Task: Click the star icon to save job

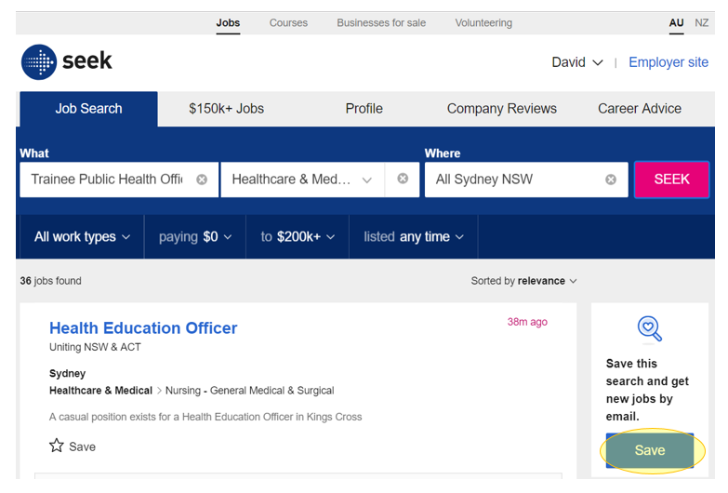Action: 57,446
